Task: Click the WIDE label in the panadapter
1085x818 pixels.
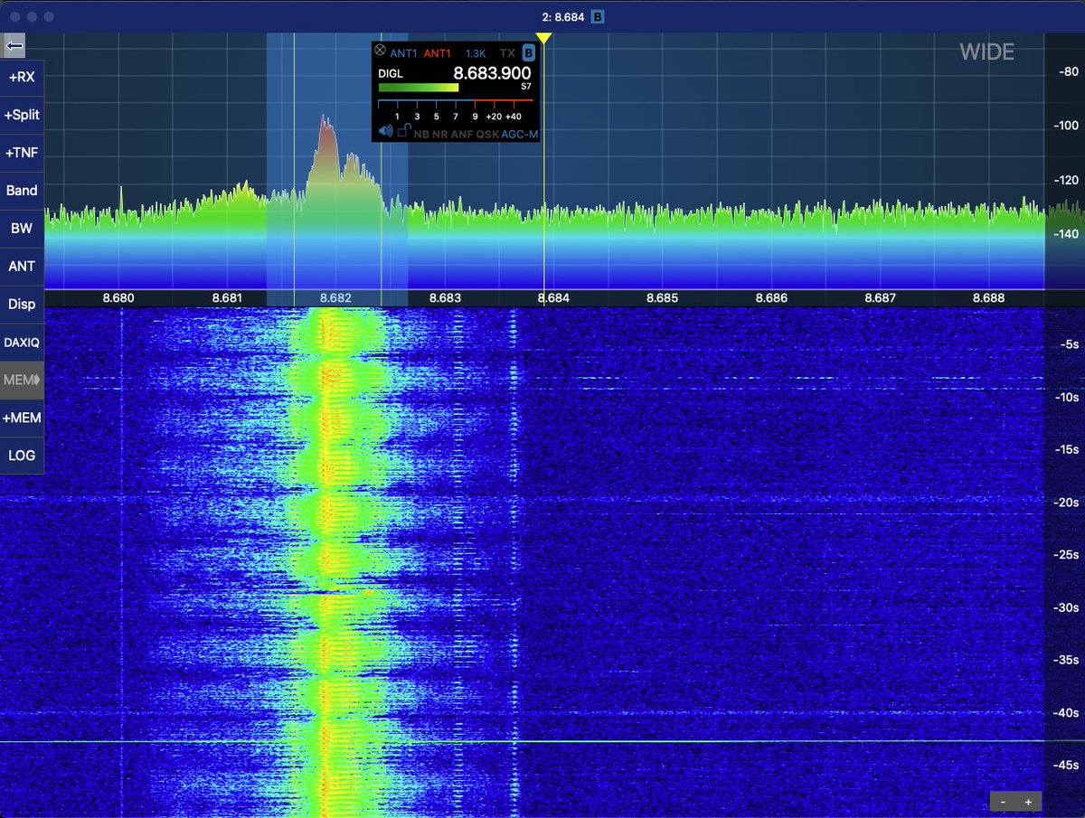Action: (x=986, y=52)
